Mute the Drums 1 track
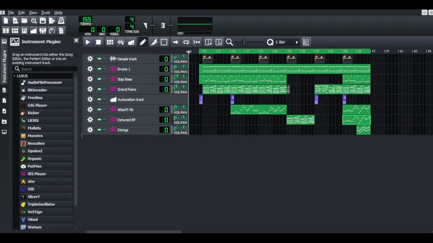This screenshot has height=243, width=433. tap(99, 69)
